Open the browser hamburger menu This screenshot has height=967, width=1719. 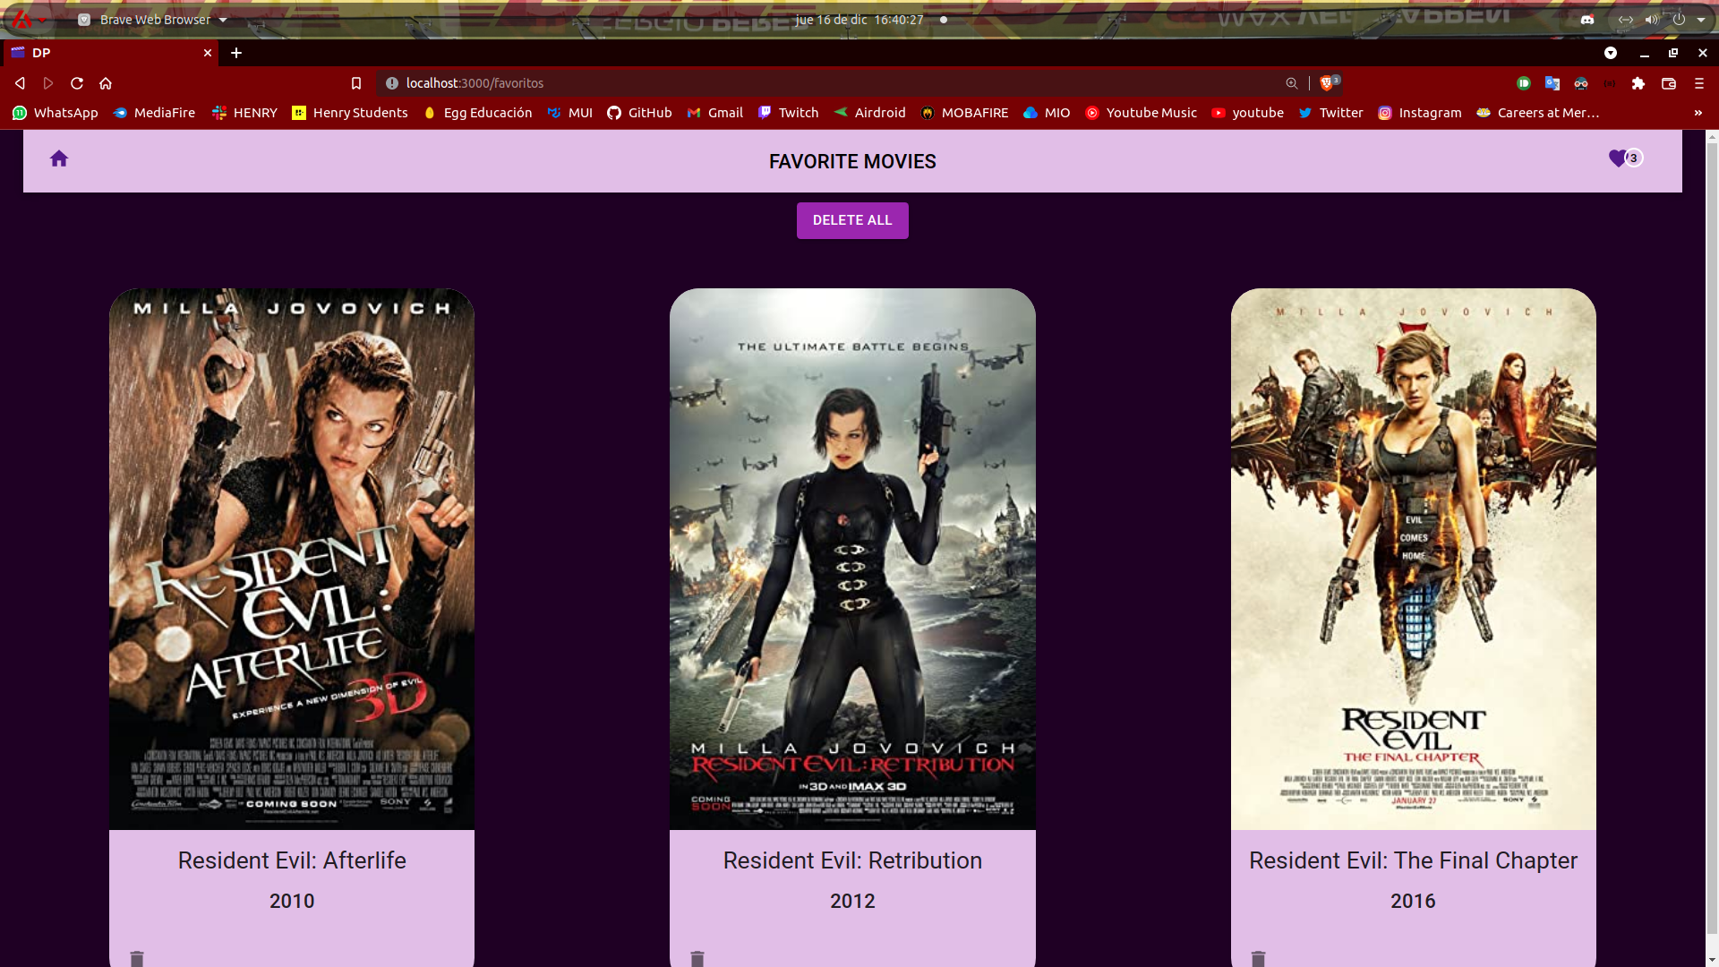(x=1698, y=82)
